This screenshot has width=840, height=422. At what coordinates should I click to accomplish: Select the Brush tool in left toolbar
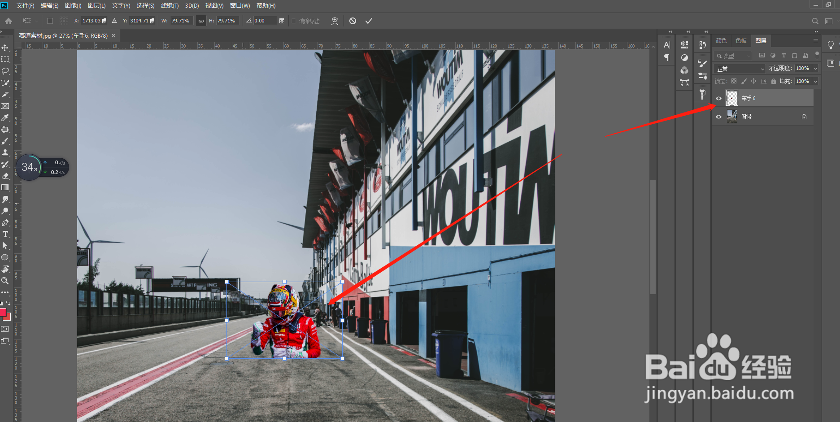(x=5, y=141)
